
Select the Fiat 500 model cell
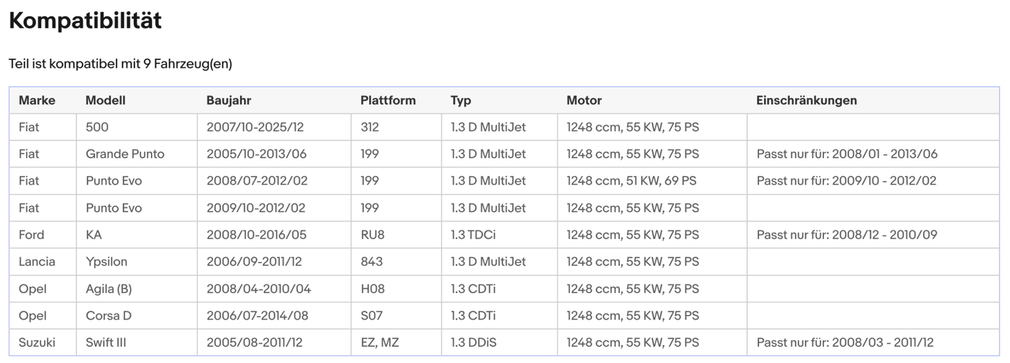[x=97, y=127]
